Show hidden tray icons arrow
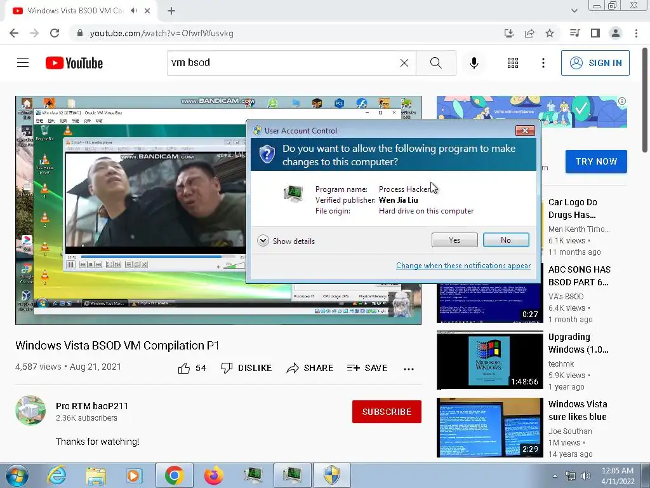This screenshot has height=488, width=650. coord(555,477)
